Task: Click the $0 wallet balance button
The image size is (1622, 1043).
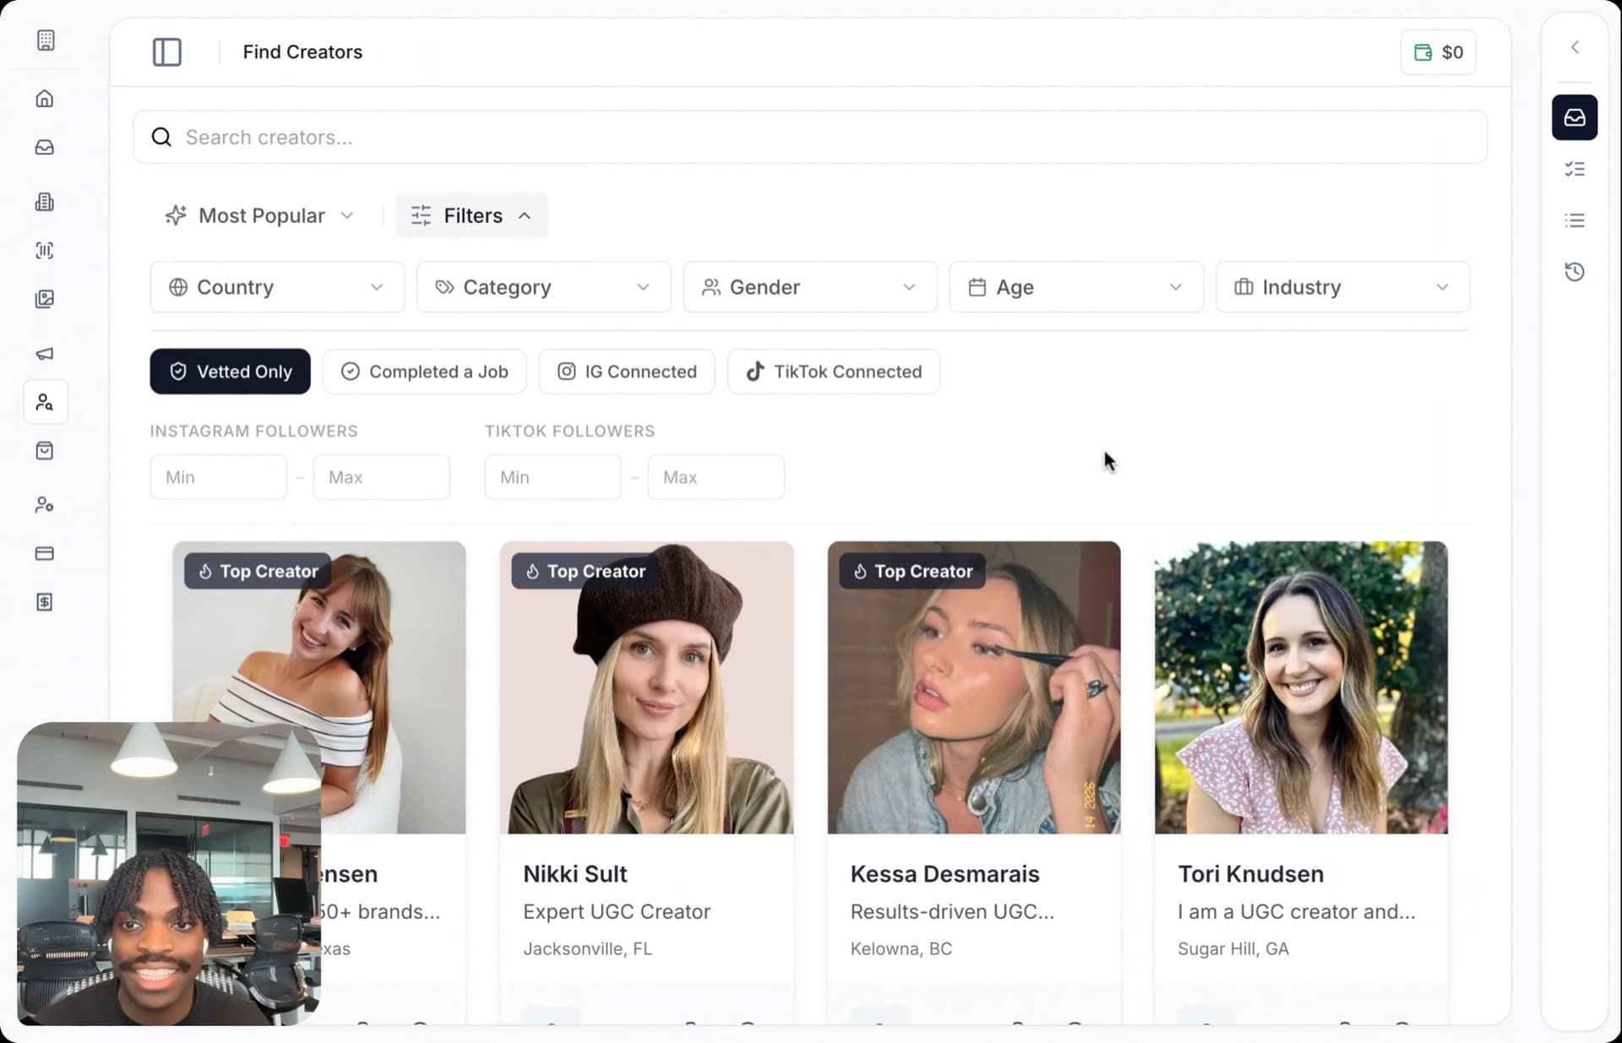Action: [x=1438, y=52]
